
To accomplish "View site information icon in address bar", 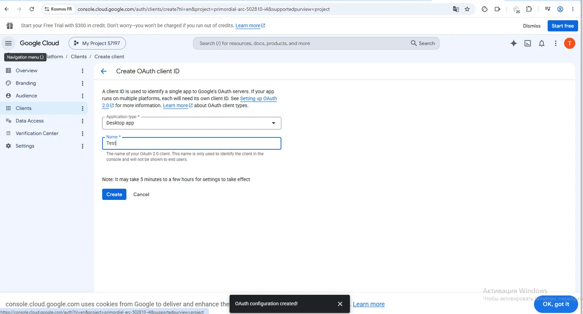I will 47,9.
